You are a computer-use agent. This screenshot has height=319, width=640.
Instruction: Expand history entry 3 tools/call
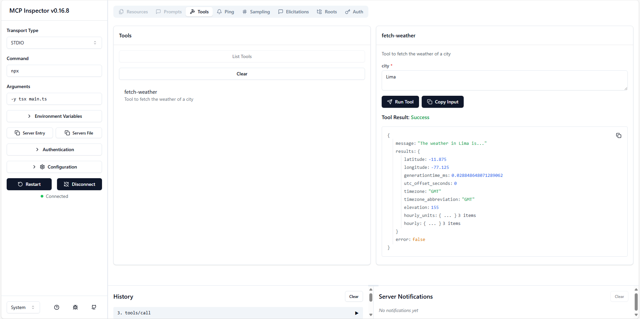point(238,313)
